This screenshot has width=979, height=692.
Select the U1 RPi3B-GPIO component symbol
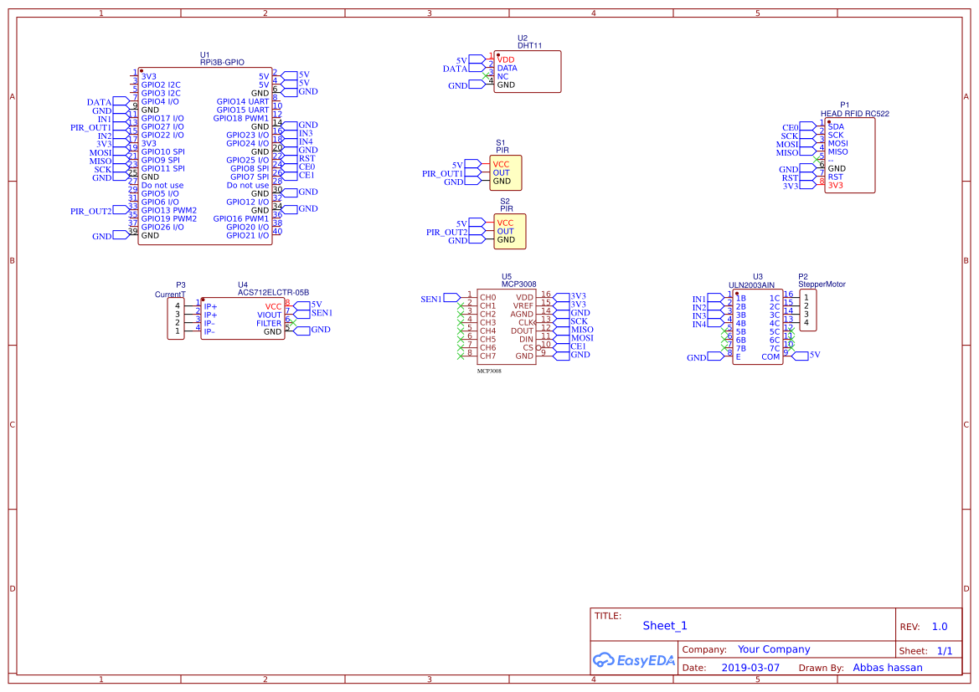point(204,156)
